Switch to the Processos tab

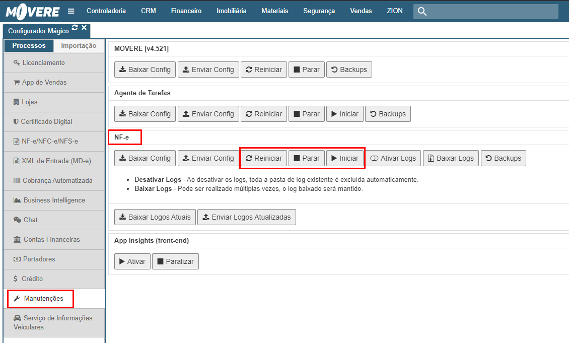pyautogui.click(x=29, y=46)
